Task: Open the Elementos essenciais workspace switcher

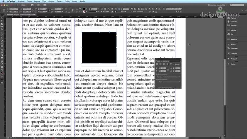Action: (x=217, y=5)
